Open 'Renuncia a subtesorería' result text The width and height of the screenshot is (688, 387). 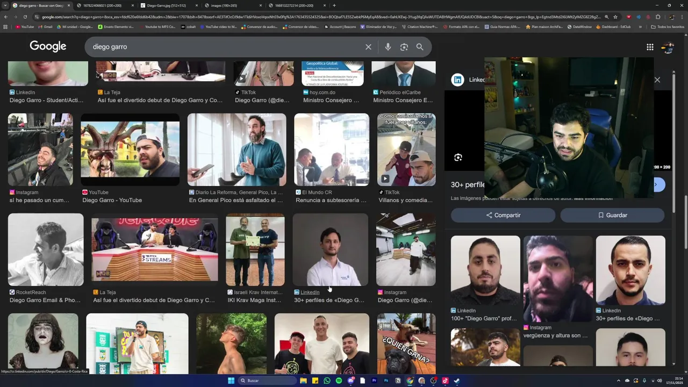[x=331, y=200]
